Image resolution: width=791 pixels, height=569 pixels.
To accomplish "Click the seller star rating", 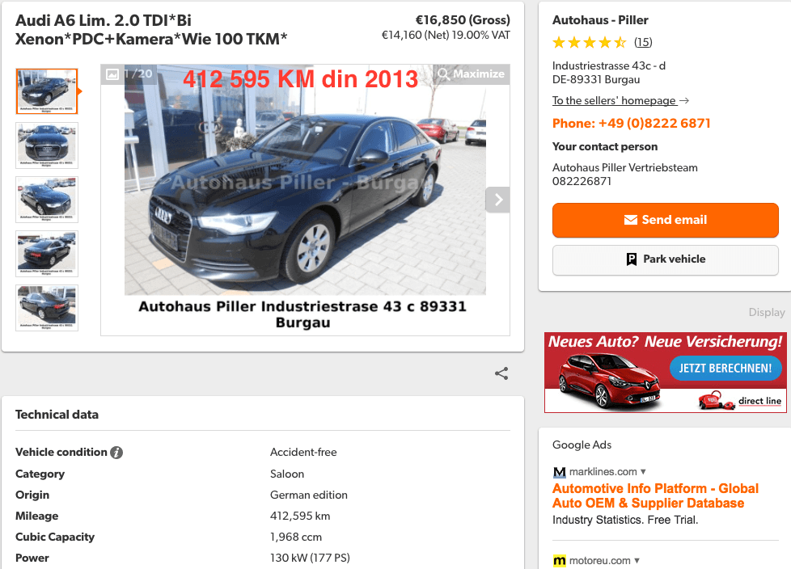I will pos(590,42).
